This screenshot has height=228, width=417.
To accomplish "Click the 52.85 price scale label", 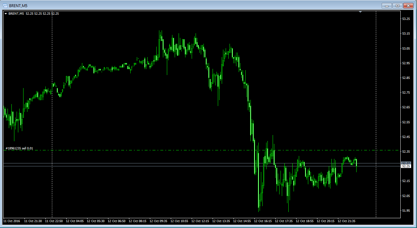I will pos(406,78).
